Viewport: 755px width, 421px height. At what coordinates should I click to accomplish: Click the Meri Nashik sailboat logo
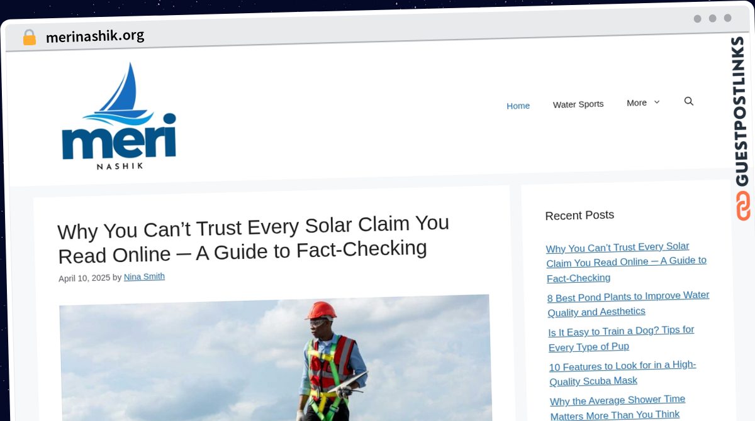119,116
